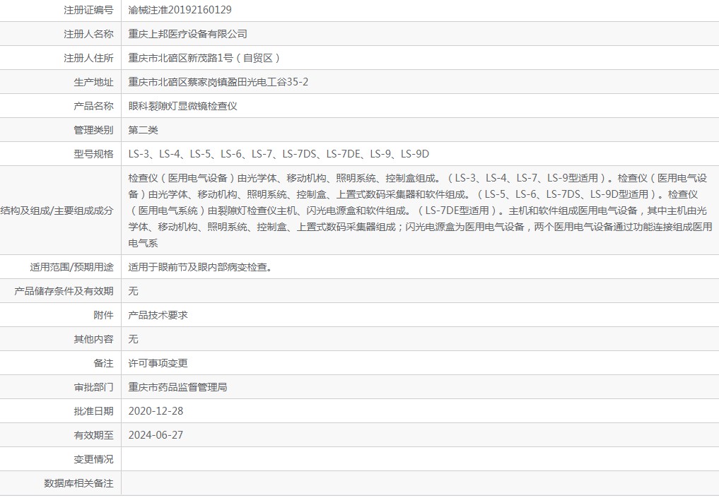The image size is (719, 498).
Task: Select expiry date 2024-06-27
Action: click(156, 435)
